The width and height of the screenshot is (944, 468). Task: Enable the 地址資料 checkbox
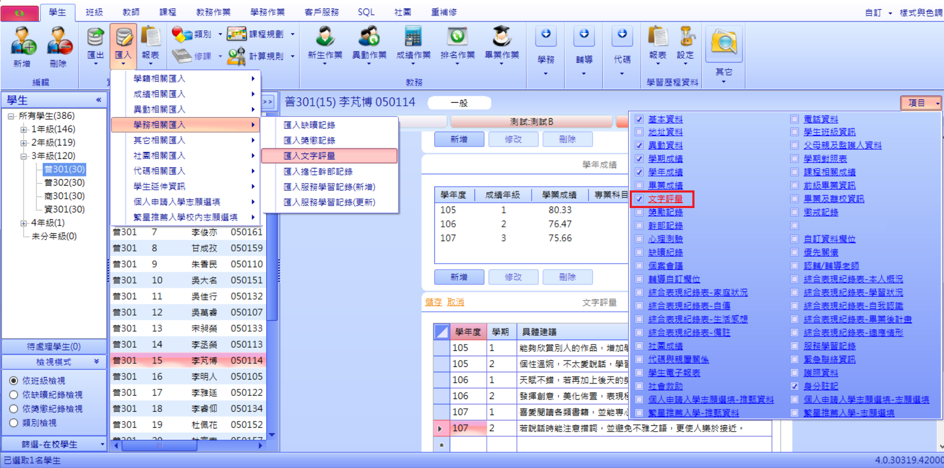coord(639,132)
